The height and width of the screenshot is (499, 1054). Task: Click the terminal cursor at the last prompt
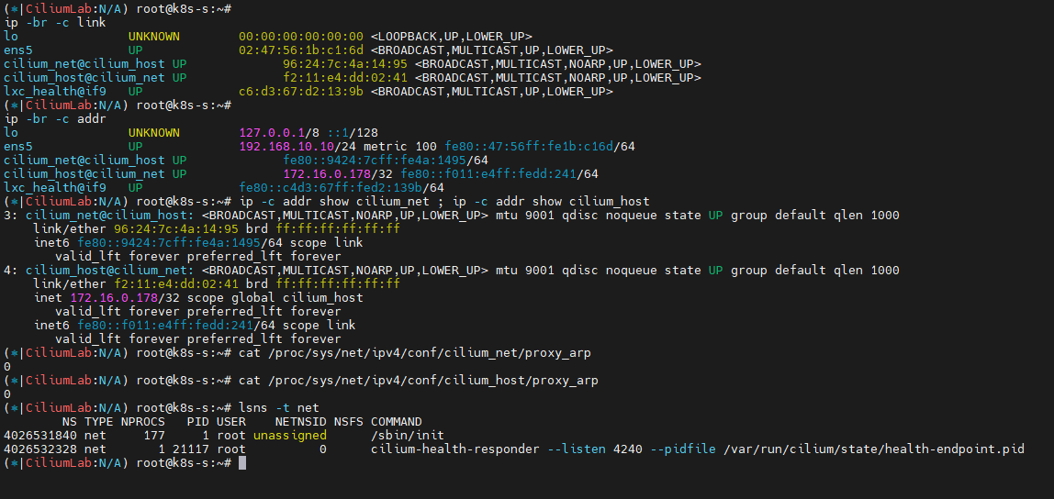[x=242, y=463]
